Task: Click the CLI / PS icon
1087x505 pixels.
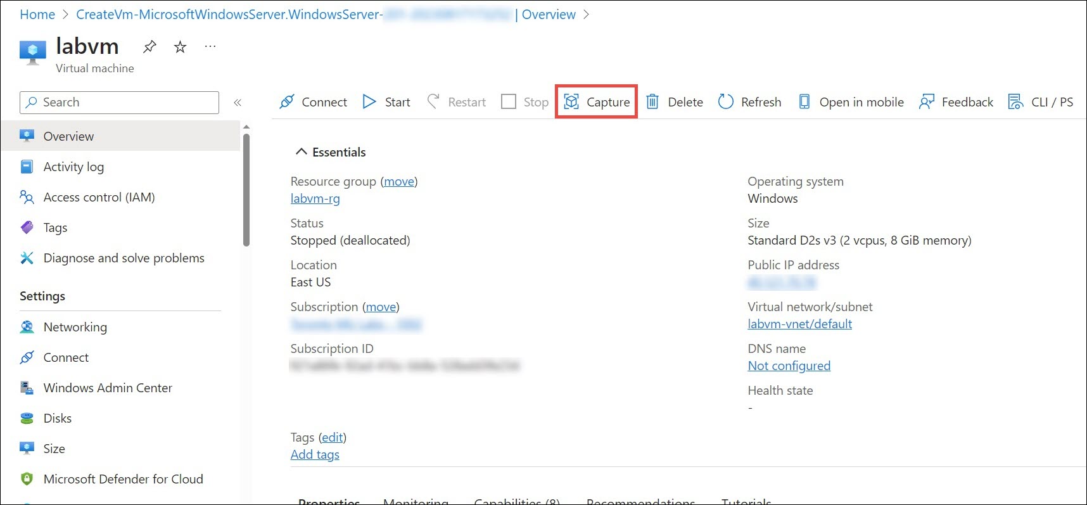Action: (x=1016, y=101)
